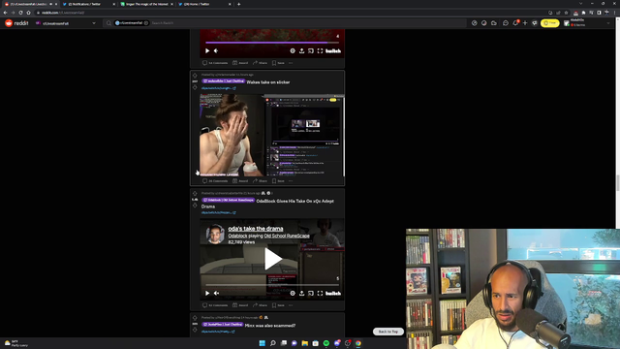The image size is (620, 349).
Task: Open Reddit notifications bell
Action: click(515, 23)
